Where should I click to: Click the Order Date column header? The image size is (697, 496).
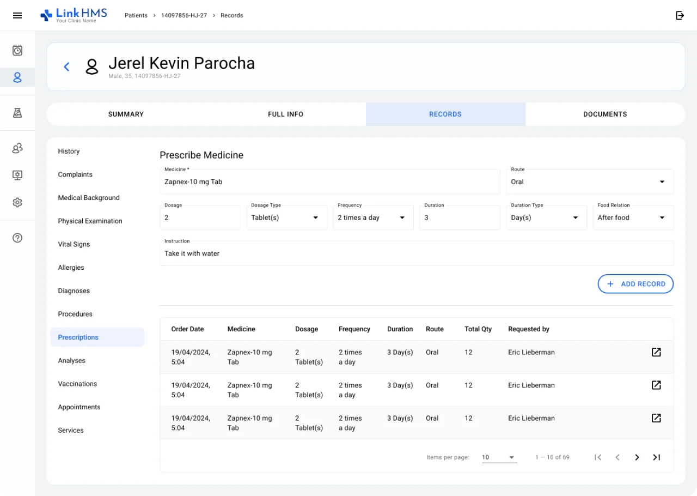pos(187,329)
